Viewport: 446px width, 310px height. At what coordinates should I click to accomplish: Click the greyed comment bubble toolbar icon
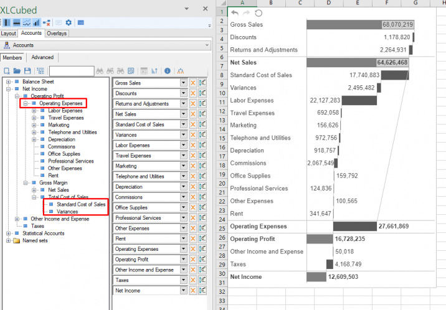(59, 23)
